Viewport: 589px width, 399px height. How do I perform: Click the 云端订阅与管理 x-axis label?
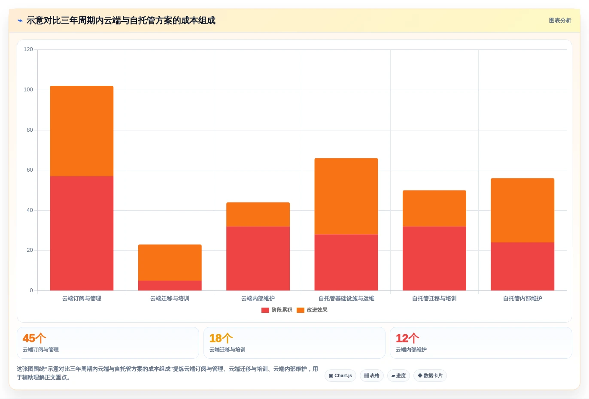(x=82, y=299)
